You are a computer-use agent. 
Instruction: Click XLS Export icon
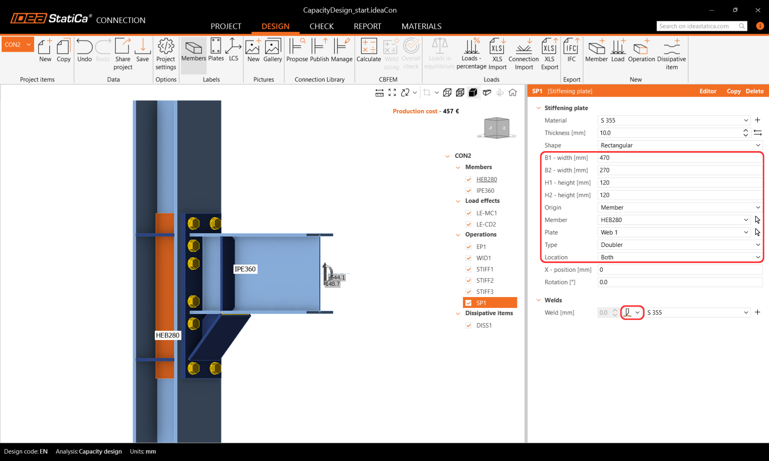[x=549, y=54]
